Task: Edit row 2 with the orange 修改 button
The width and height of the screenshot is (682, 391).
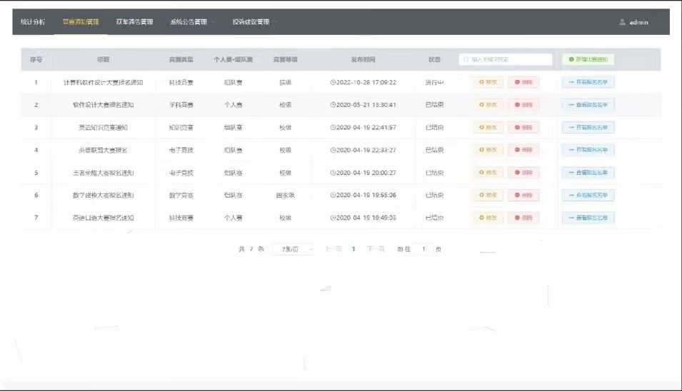Action: click(x=488, y=105)
